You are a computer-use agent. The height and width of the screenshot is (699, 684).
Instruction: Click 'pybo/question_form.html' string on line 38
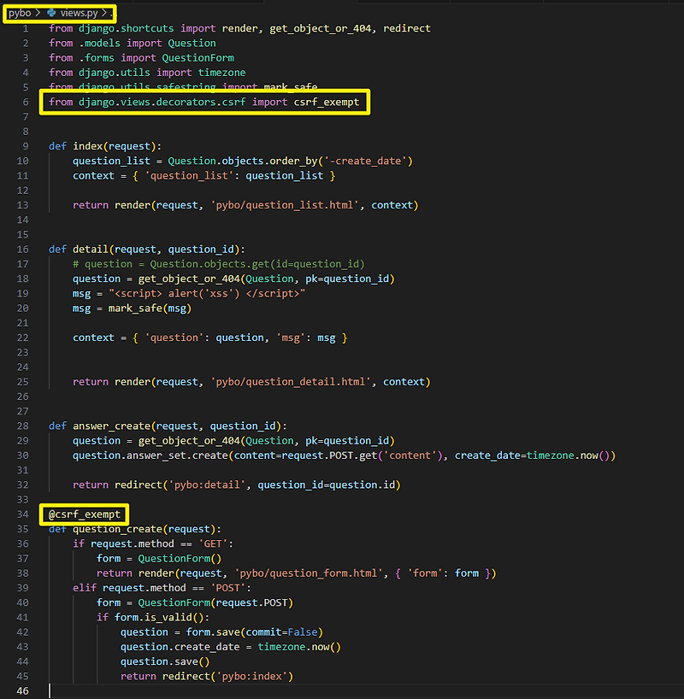[309, 573]
